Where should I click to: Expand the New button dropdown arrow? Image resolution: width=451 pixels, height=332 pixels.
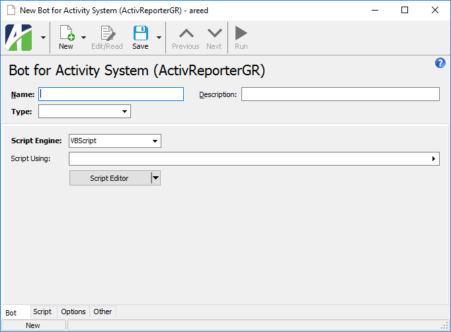click(x=84, y=38)
